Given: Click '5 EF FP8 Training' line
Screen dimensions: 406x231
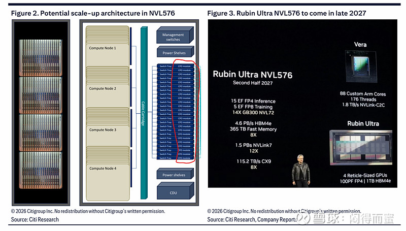Looking at the screenshot, I should [253, 107].
